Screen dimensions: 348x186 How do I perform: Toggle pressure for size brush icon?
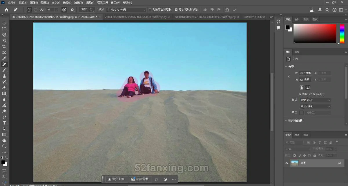click(64, 10)
